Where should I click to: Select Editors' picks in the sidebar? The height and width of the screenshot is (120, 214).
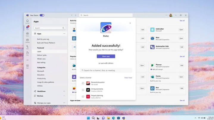pos(42,55)
